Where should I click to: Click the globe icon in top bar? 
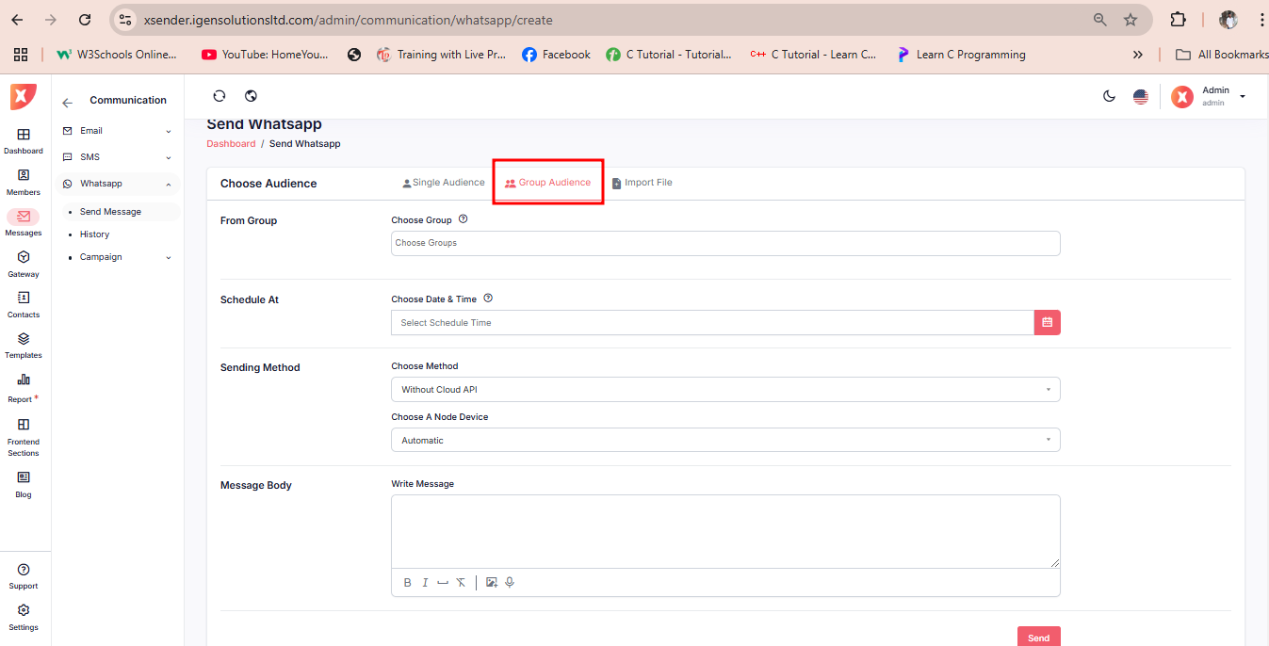pyautogui.click(x=251, y=96)
